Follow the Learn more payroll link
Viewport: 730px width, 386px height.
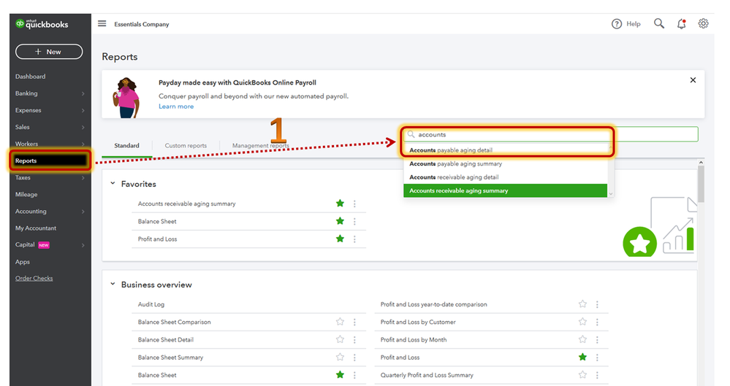(176, 107)
